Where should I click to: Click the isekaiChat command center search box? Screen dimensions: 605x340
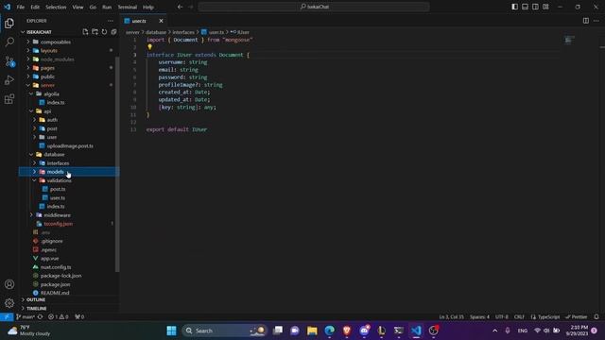click(314, 7)
